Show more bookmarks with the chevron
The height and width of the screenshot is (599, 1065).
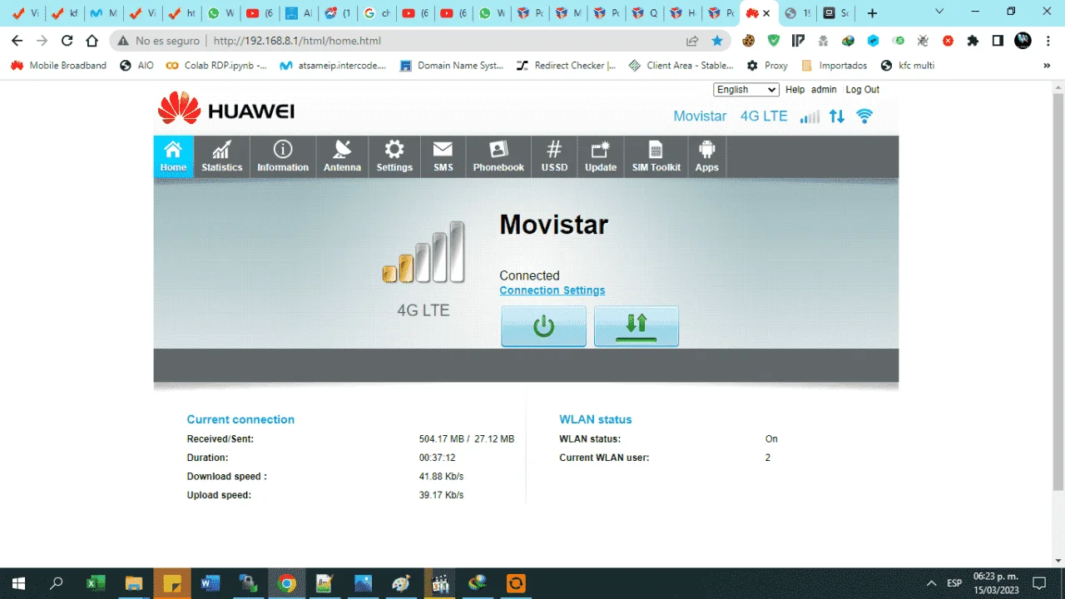tap(1047, 65)
